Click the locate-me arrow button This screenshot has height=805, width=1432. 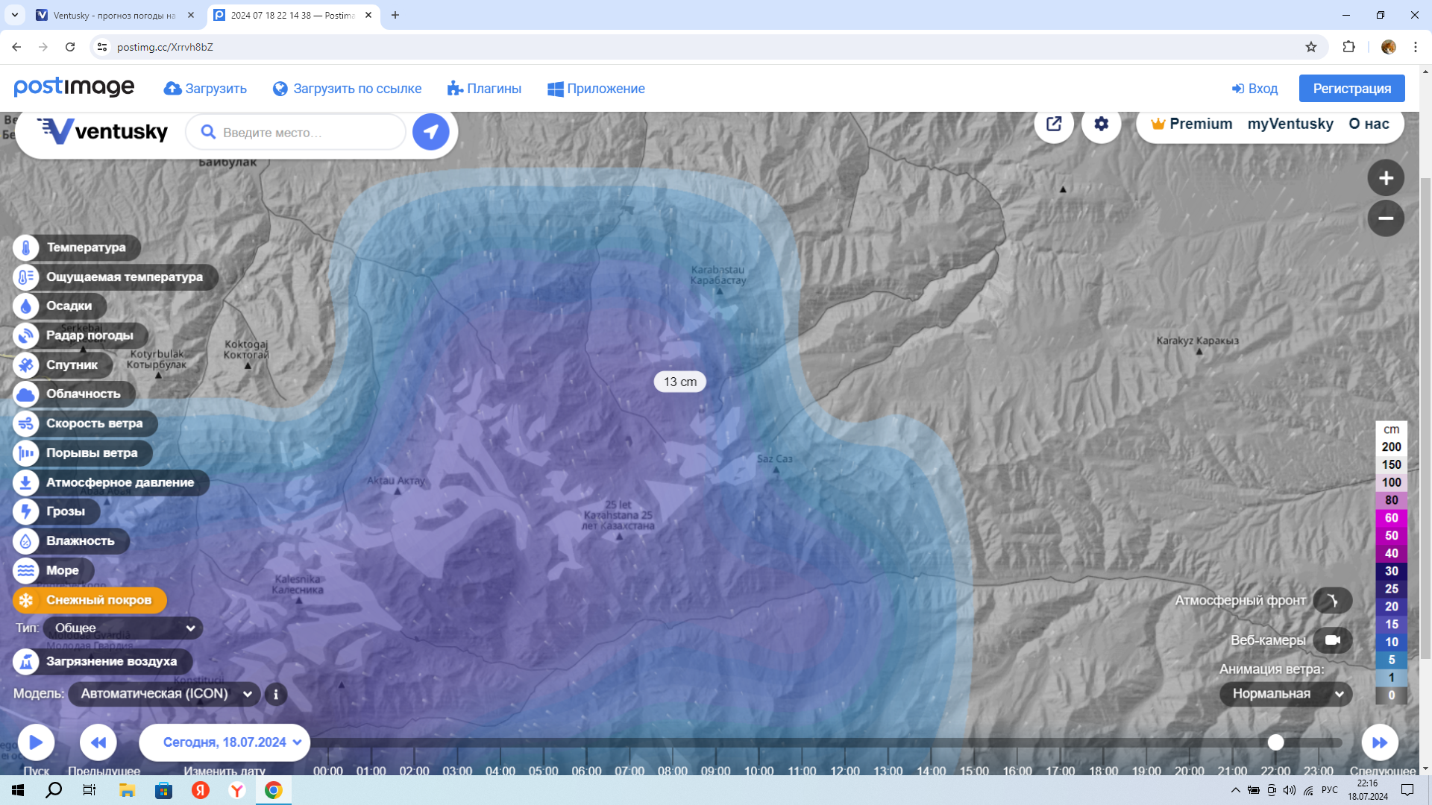(x=431, y=132)
